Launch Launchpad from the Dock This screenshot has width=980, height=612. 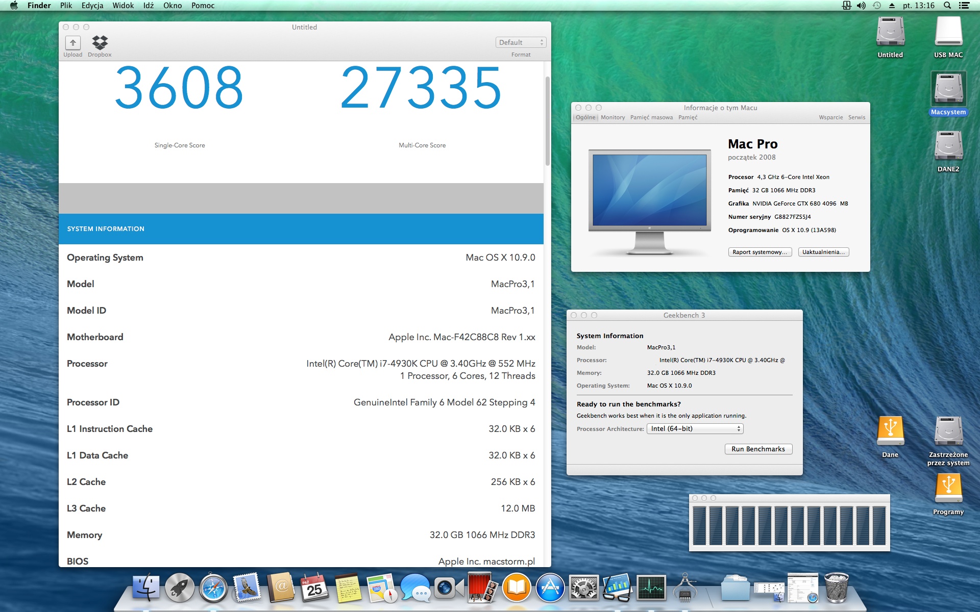click(x=179, y=588)
